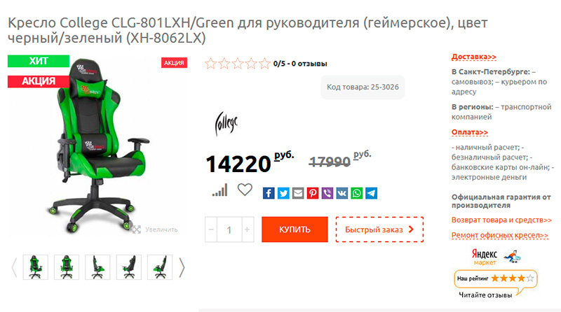This screenshot has height=312, width=561.
Task: Increase quantity with the plus button
Action: pyautogui.click(x=247, y=229)
